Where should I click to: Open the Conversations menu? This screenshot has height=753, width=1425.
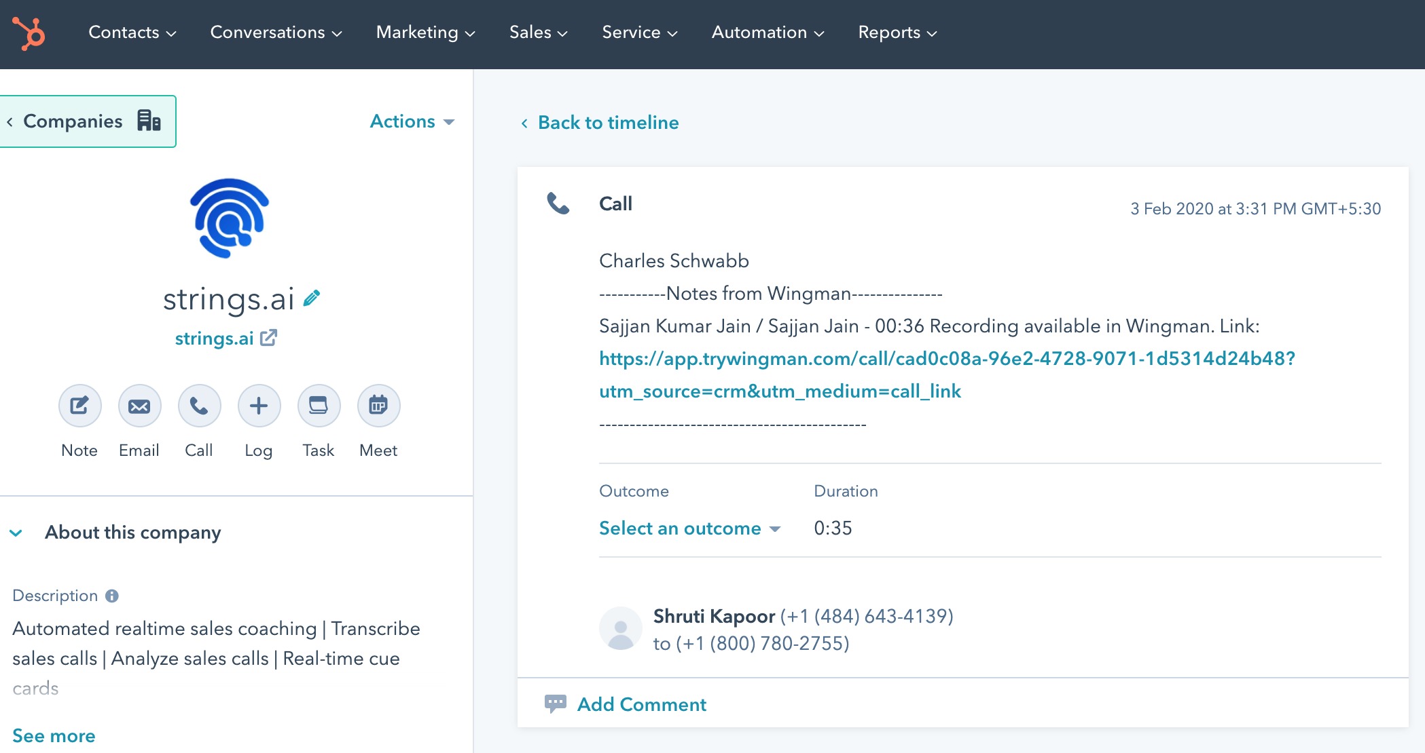(276, 33)
